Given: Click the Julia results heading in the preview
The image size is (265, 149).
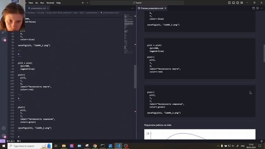Looking at the screenshot, I should [x=158, y=125].
